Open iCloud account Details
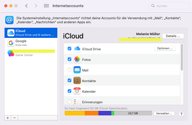 point(173,36)
